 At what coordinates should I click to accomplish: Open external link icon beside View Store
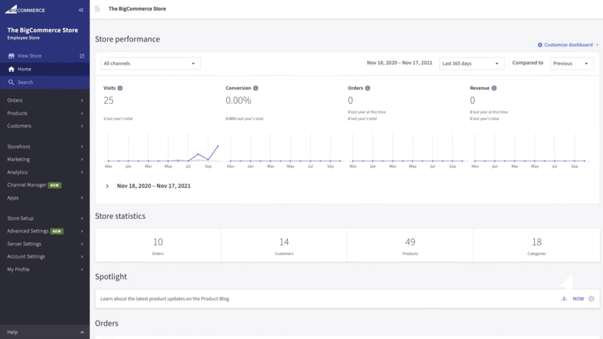click(x=82, y=56)
